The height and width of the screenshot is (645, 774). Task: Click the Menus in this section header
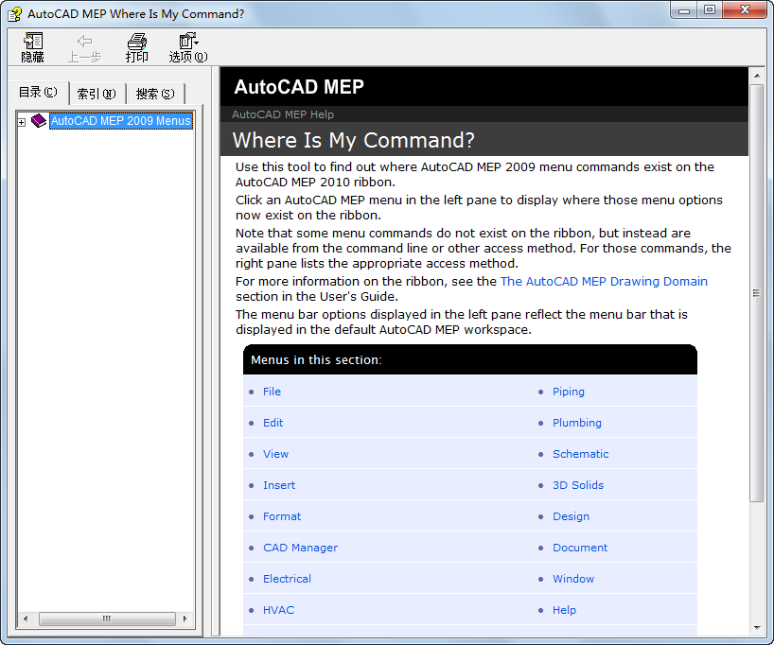tap(316, 359)
